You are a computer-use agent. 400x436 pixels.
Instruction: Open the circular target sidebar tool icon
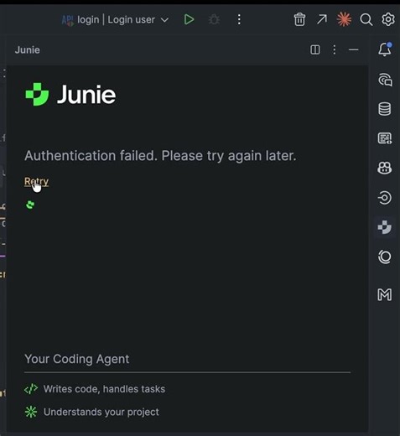(x=385, y=198)
